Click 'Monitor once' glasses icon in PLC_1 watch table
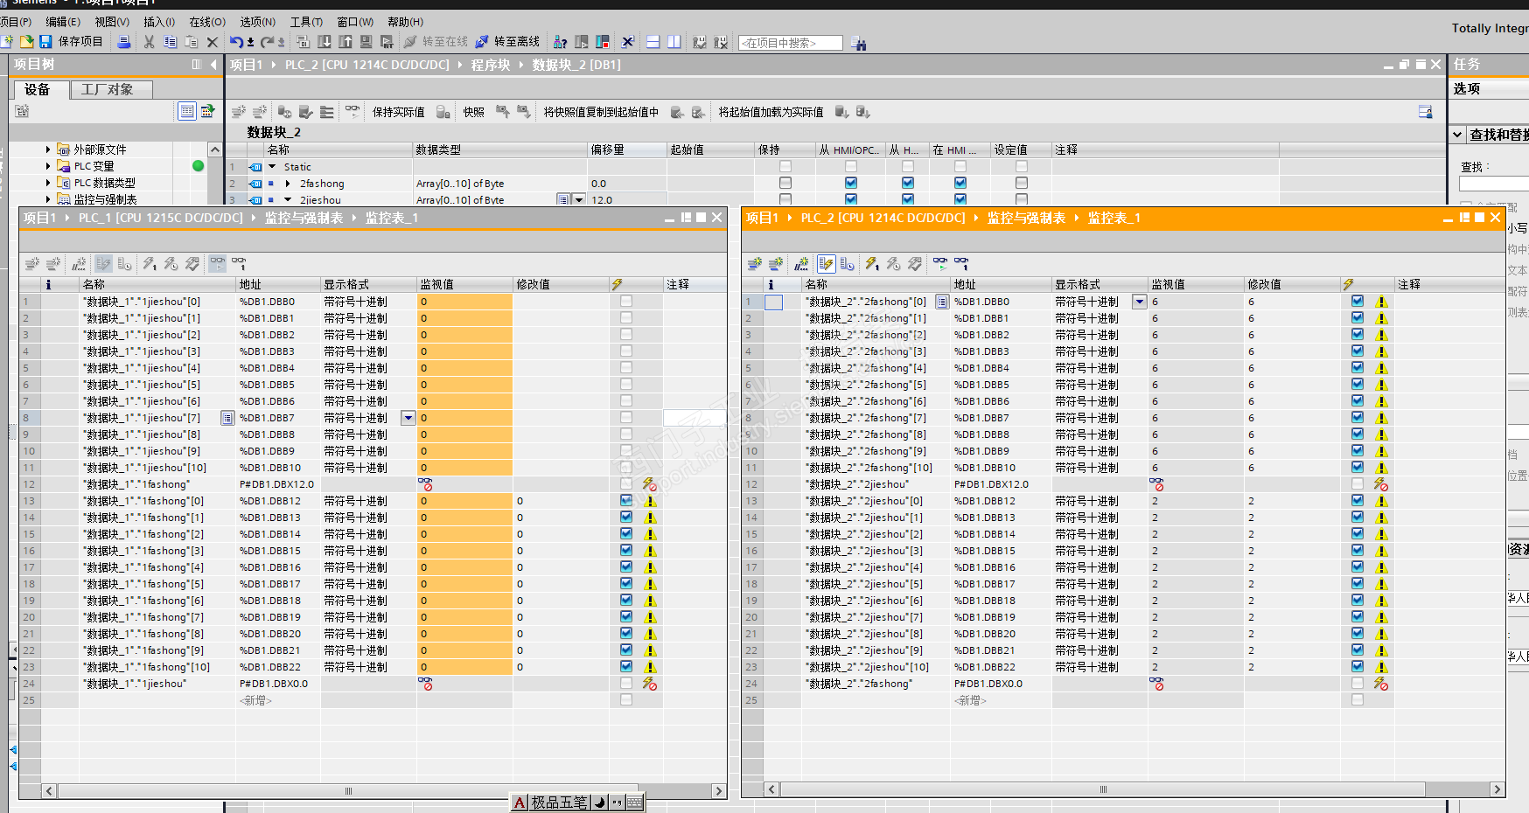 [x=239, y=263]
